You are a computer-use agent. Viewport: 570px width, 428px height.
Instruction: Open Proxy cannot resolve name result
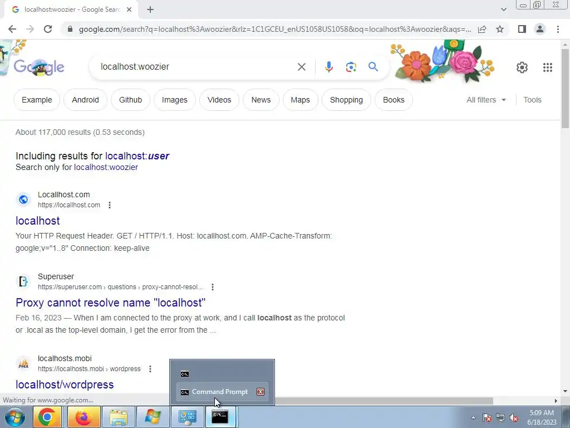click(111, 303)
